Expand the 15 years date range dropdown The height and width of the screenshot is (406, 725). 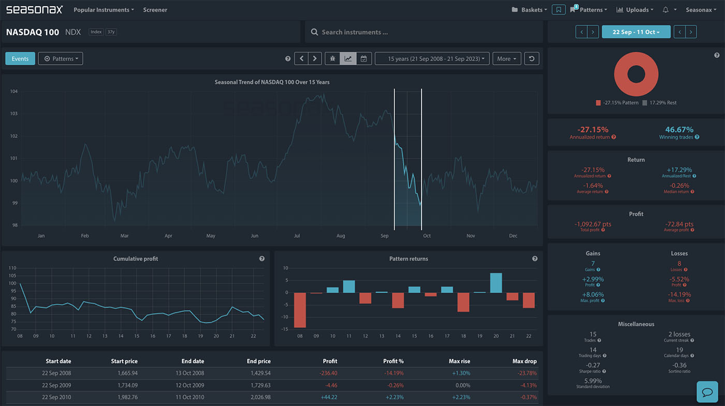[432, 59]
